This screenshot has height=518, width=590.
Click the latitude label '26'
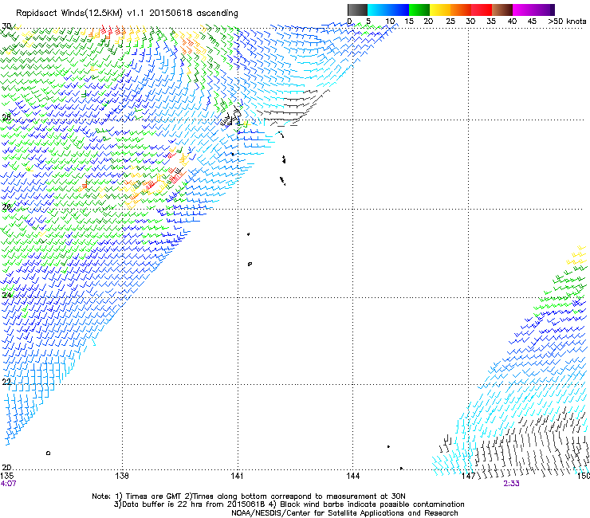[6, 207]
